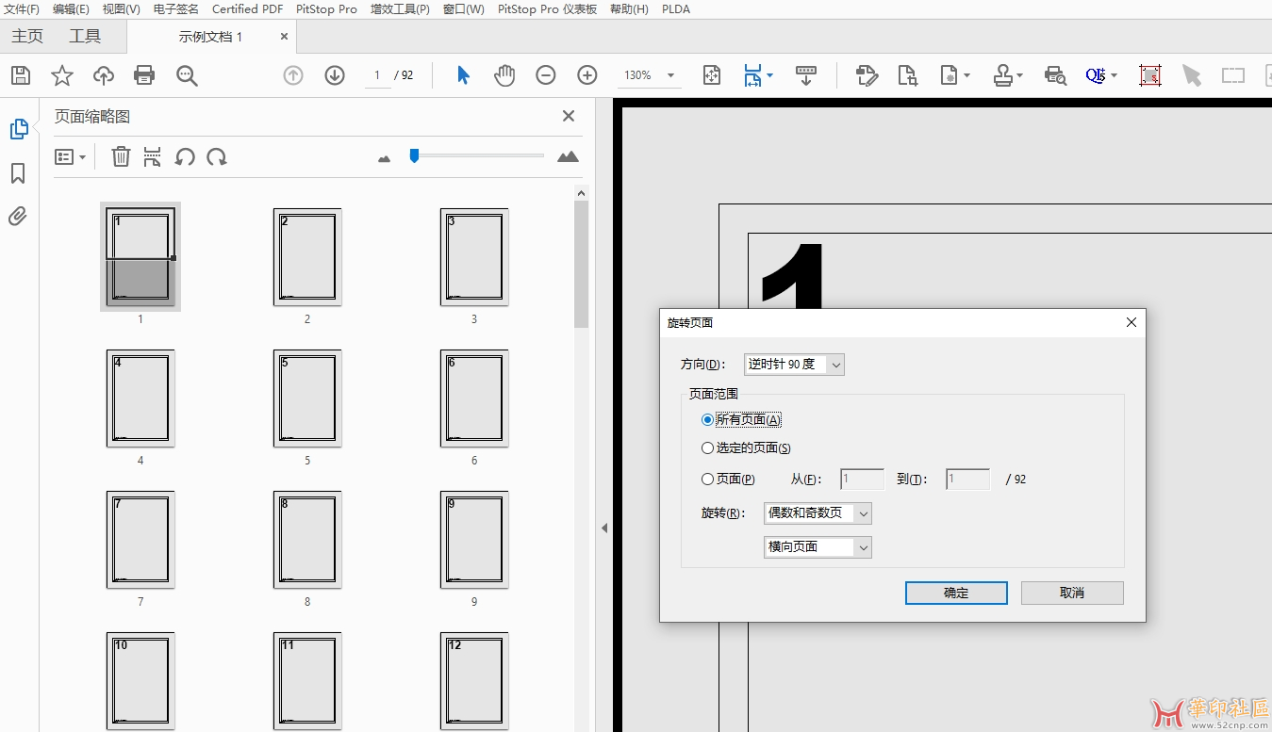Go to next page with down arrow
Viewport: 1272px width, 732px height.
coord(335,75)
